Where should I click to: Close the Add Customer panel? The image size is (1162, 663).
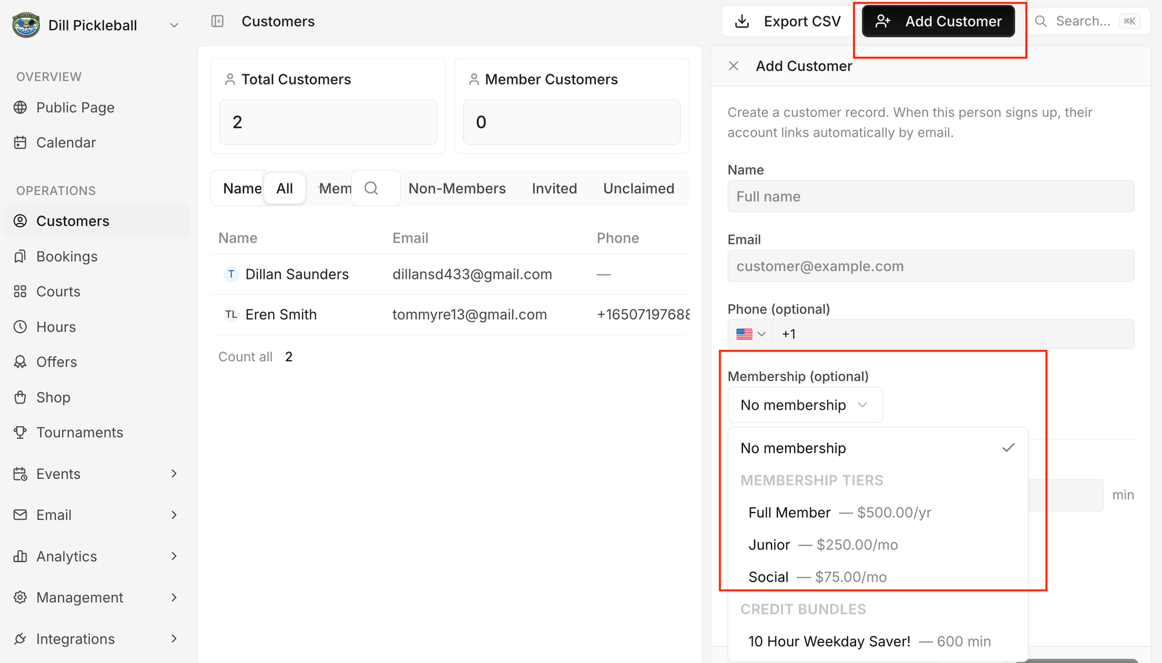(x=733, y=66)
